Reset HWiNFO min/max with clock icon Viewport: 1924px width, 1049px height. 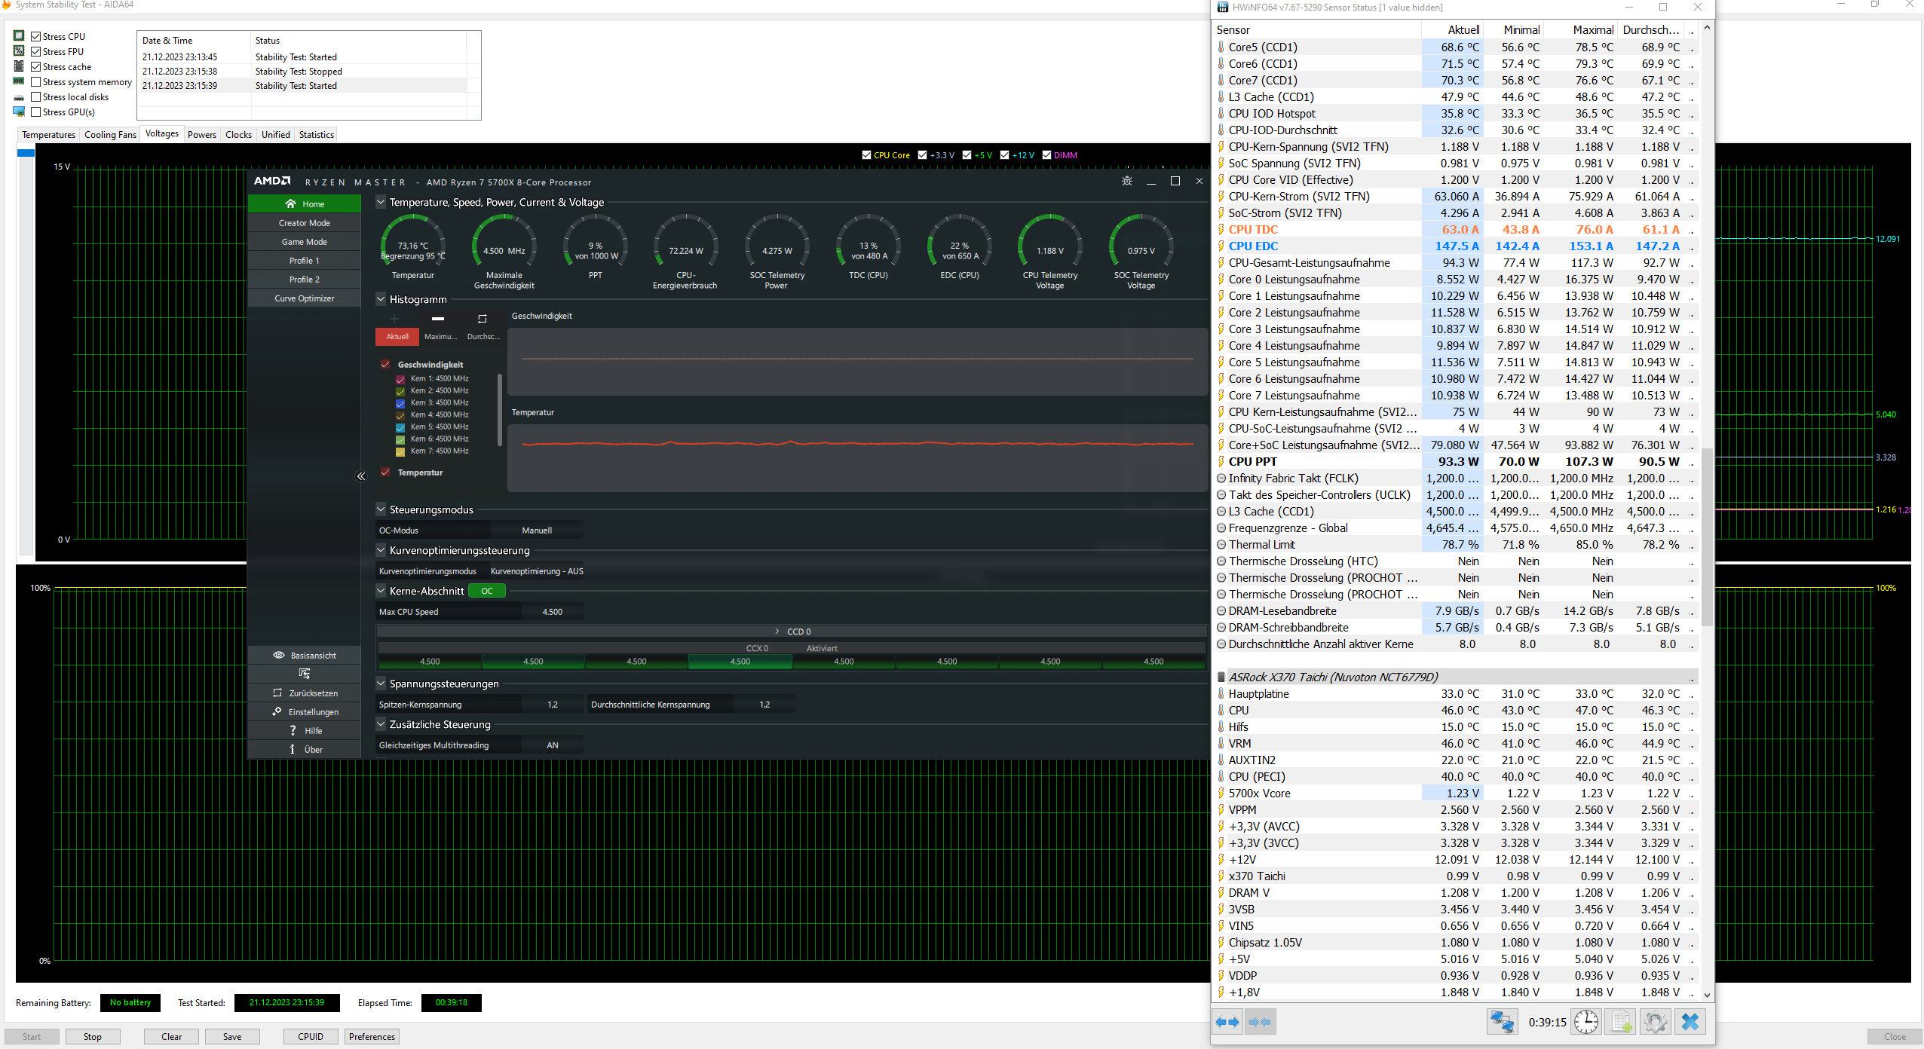click(x=1586, y=1022)
